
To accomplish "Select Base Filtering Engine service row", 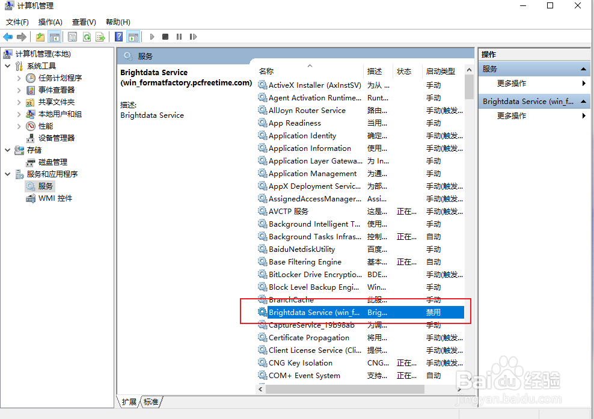I will 360,261.
